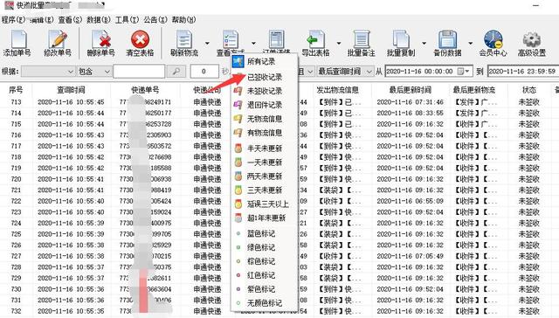Expand the 导出表格 dropdown arrow
The width and height of the screenshot is (559, 318).
339,44
